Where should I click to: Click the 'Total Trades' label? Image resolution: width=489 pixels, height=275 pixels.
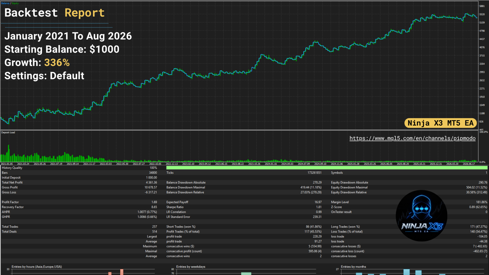point(10,227)
